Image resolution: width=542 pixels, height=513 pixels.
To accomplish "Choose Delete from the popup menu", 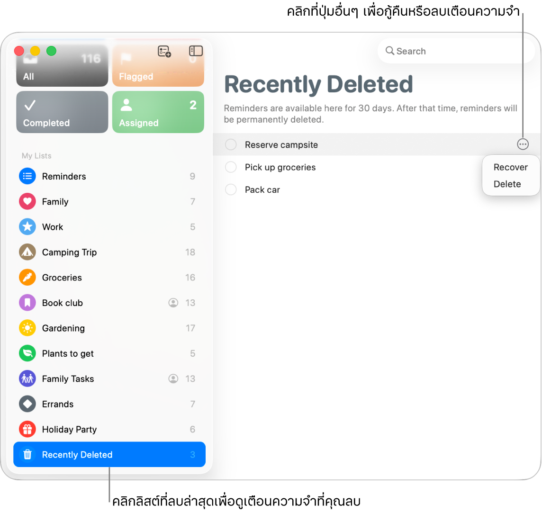I will (x=507, y=184).
